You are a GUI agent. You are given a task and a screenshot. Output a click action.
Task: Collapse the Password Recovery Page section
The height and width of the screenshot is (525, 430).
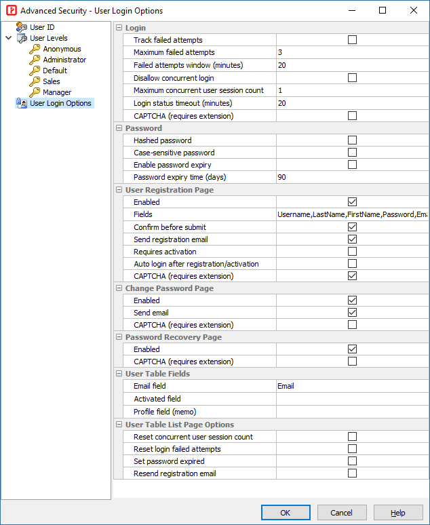pos(119,337)
